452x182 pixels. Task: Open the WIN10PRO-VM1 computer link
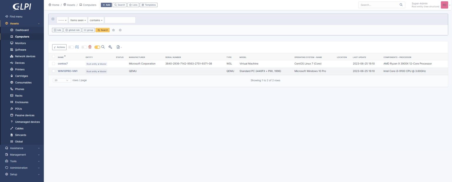tap(67, 71)
